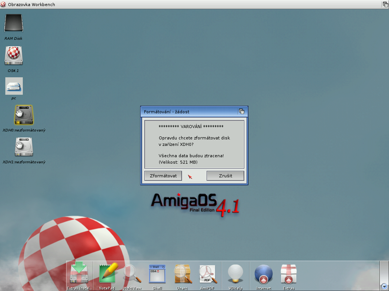Launch Extras Install from the dock
This screenshot has height=291, width=389.
point(79,274)
